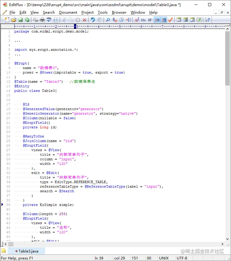The width and height of the screenshot is (231, 261).
Task: Open the View menu
Action: point(34,12)
